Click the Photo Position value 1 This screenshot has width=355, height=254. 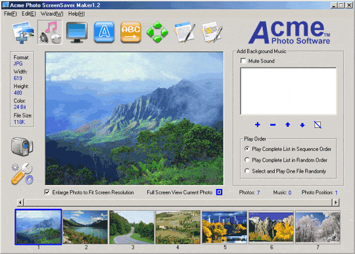(x=336, y=192)
